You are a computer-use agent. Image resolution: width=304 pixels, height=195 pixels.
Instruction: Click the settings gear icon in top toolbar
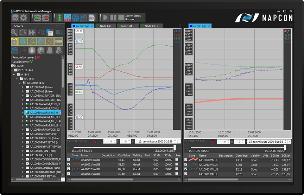23,18
